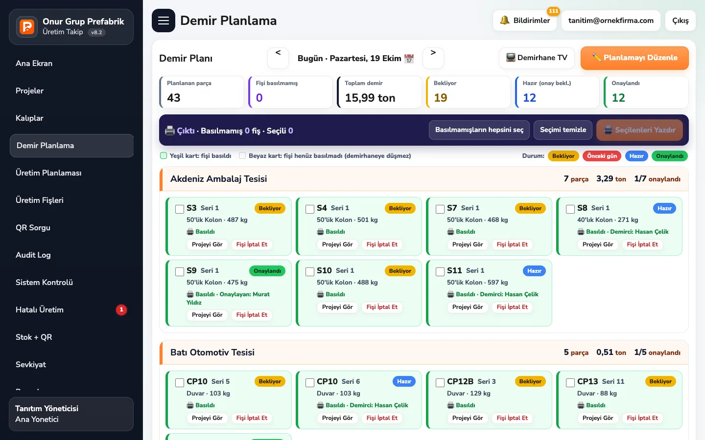Click the Tanıtım Yöneticisi user panel
This screenshot has width=705, height=440.
tap(71, 414)
